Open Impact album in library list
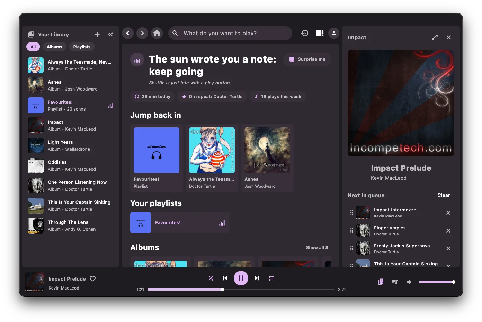Screen dimensions: 482x322 (x=71, y=125)
